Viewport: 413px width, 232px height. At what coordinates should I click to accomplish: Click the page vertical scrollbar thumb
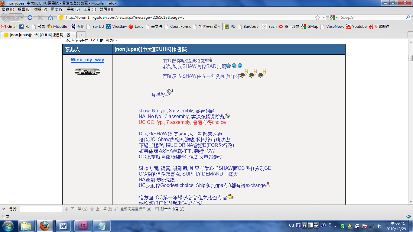(410, 58)
